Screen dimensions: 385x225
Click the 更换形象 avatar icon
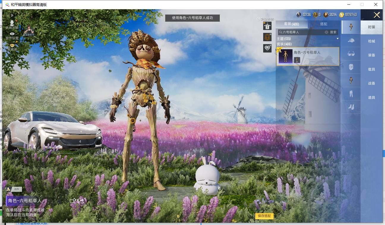coord(12,23)
